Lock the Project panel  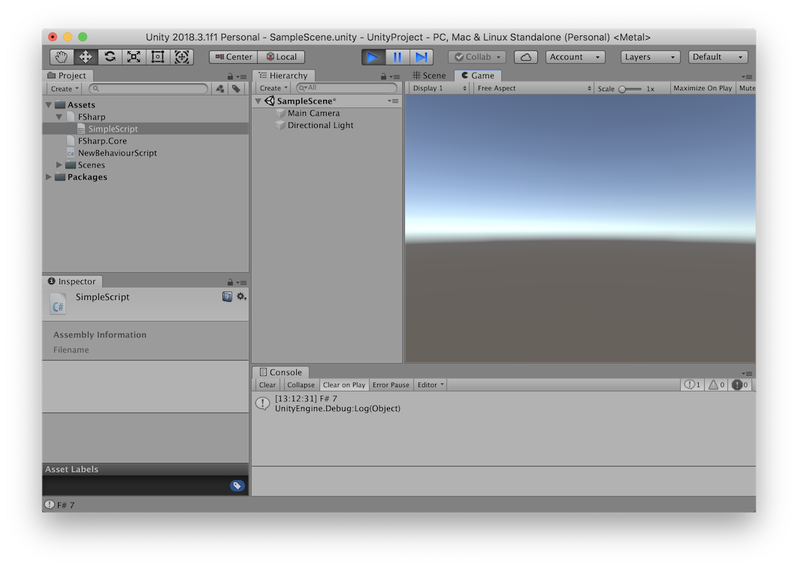[x=230, y=77]
